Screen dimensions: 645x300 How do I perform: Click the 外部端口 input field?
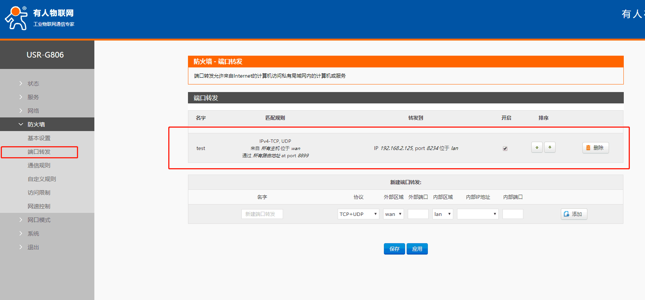coord(418,214)
